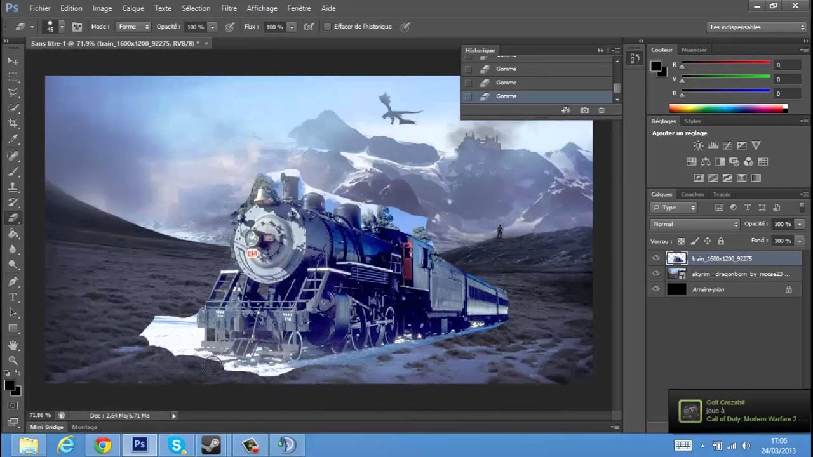Enable airbrush mode in options bar
Viewport: 813px width, 457px height.
pos(309,27)
